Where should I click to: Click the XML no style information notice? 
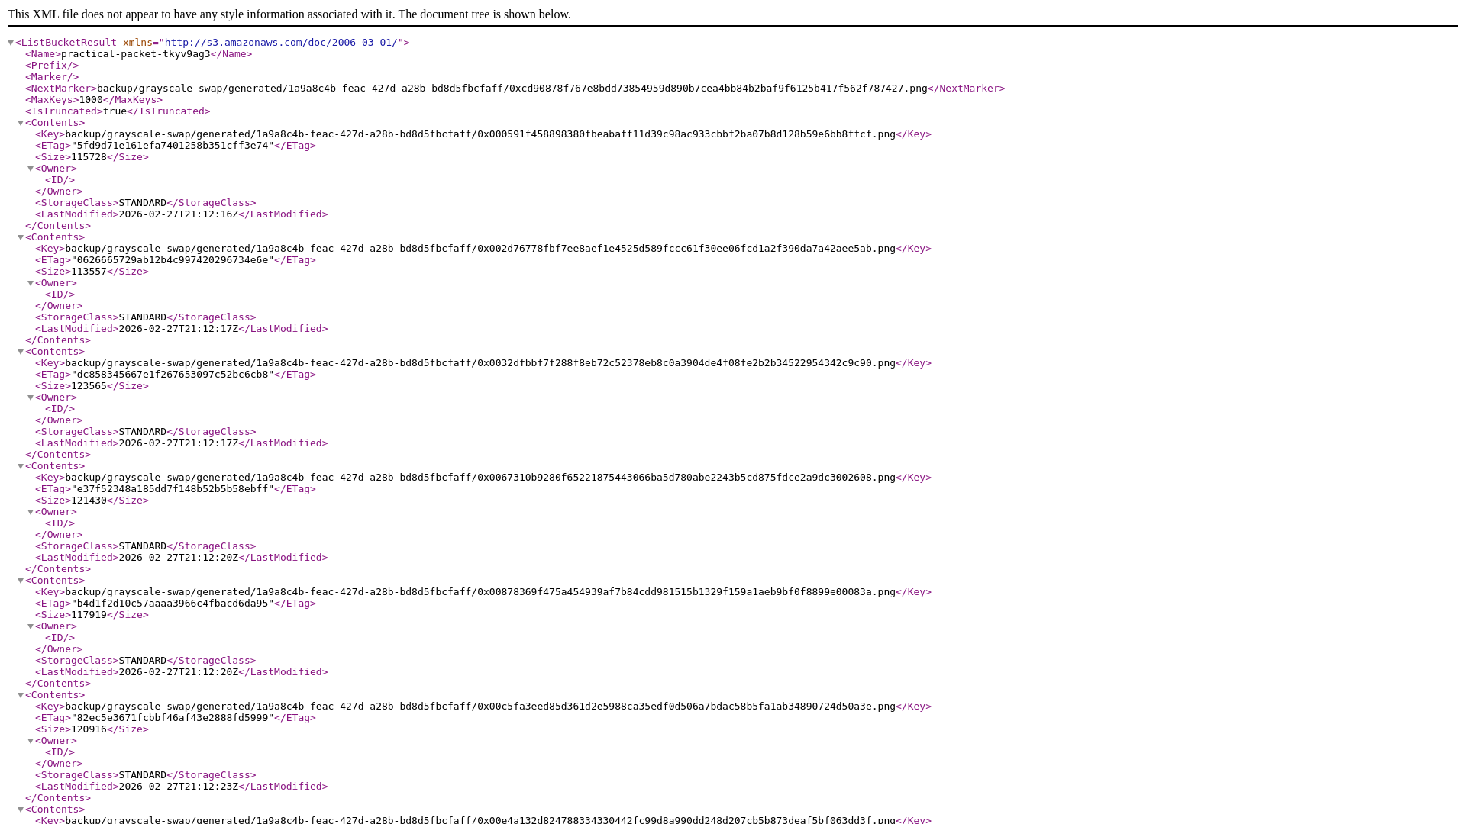[x=289, y=14]
